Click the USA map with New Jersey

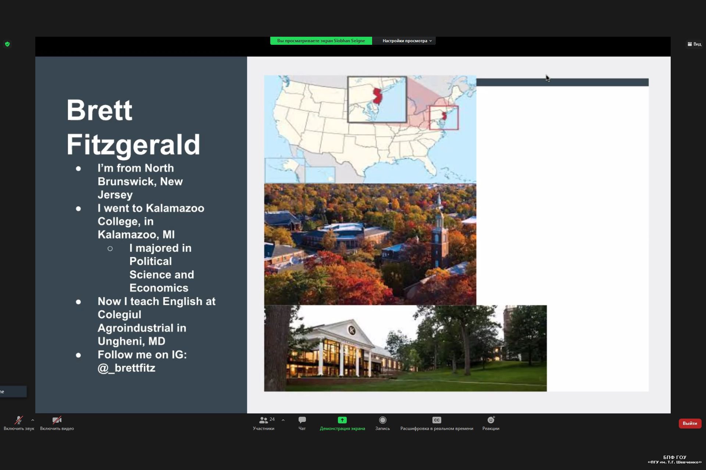click(x=370, y=129)
